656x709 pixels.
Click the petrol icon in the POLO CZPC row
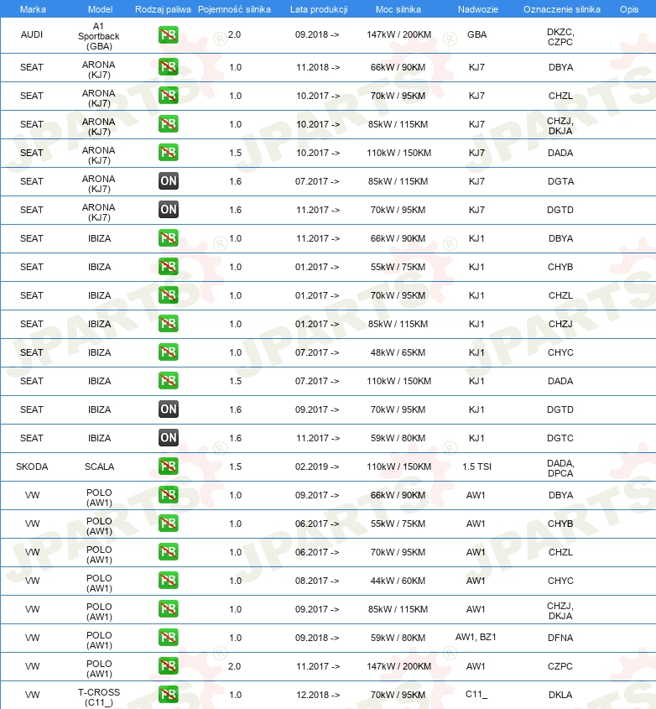coord(168,665)
